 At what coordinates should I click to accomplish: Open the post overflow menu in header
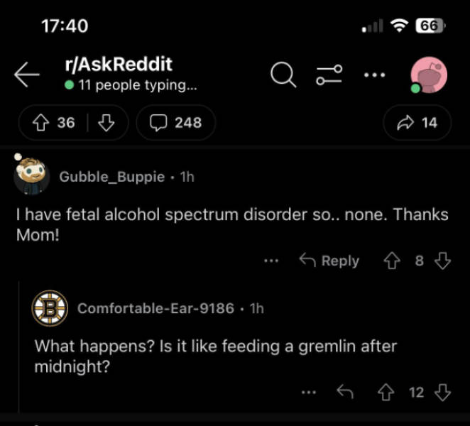tap(374, 74)
